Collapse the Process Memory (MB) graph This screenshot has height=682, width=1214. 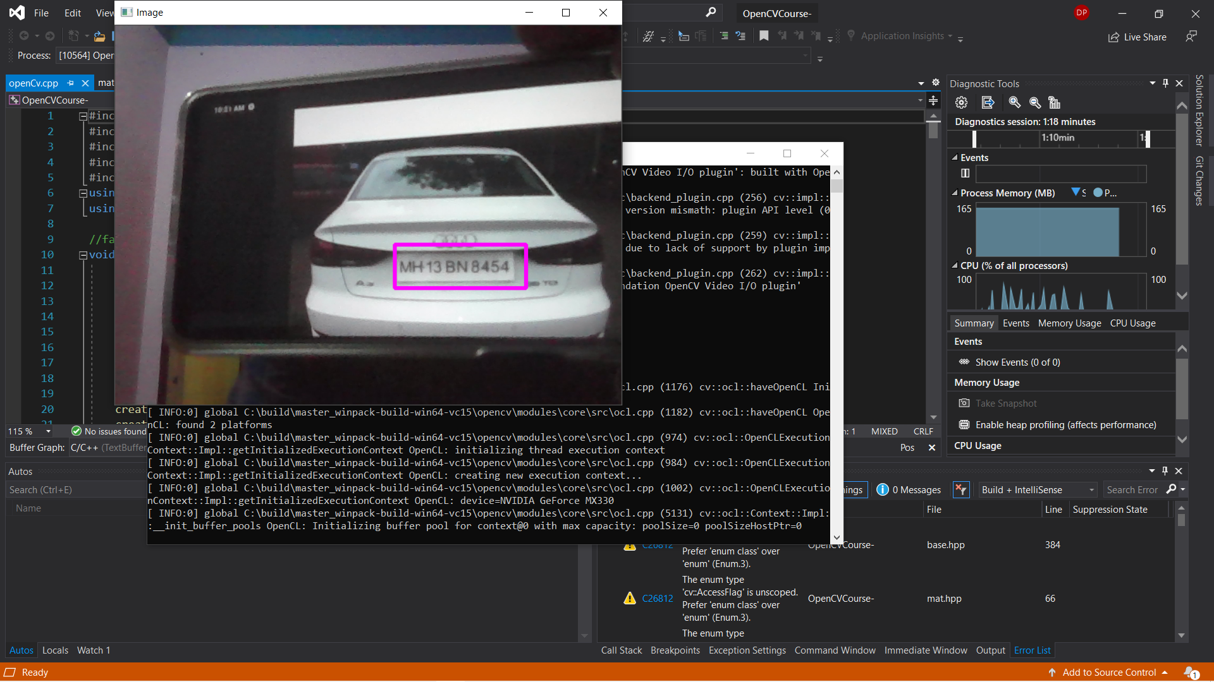pyautogui.click(x=955, y=193)
